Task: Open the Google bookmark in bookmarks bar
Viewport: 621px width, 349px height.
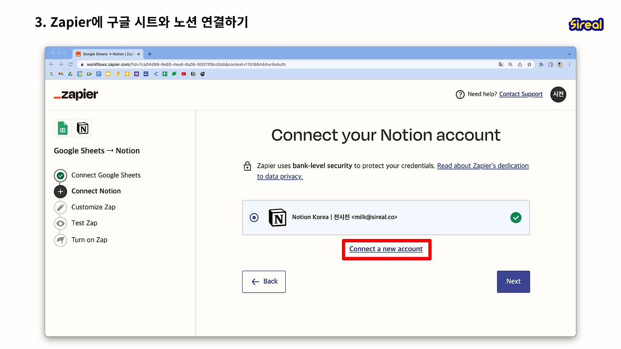Action: 51,74
